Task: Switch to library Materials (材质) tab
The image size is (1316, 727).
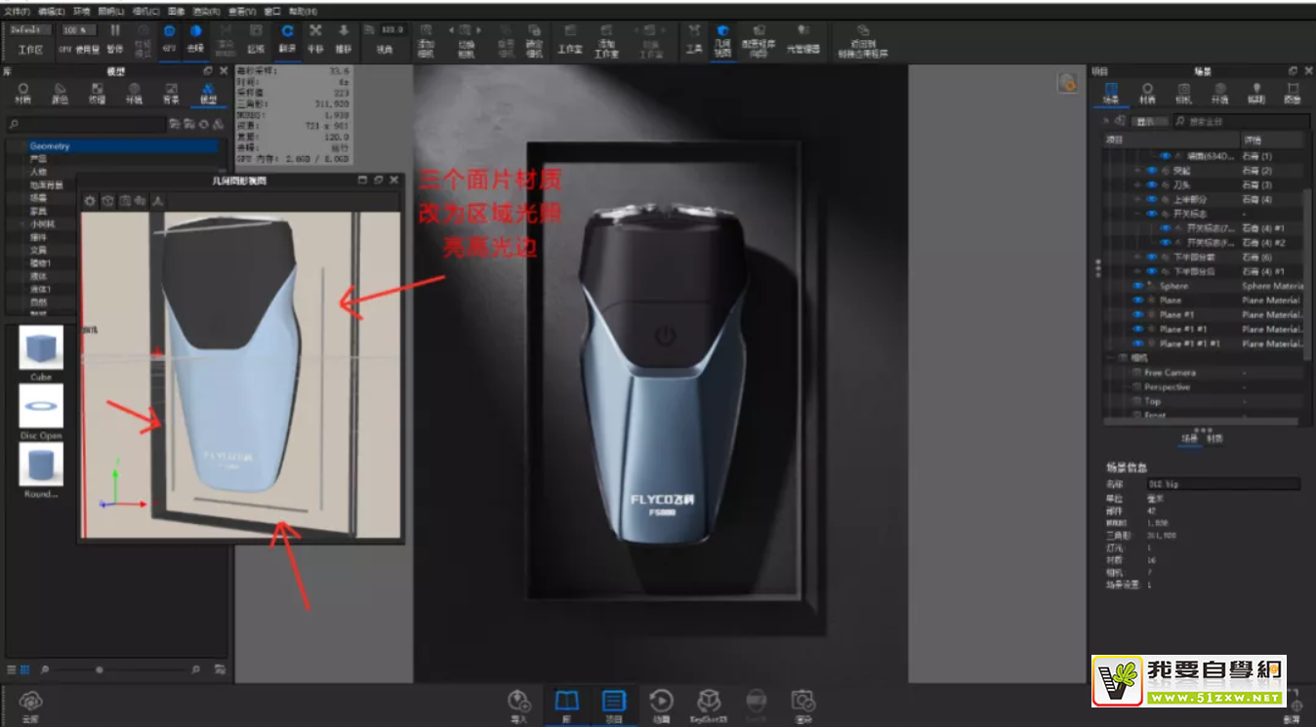Action: [23, 93]
